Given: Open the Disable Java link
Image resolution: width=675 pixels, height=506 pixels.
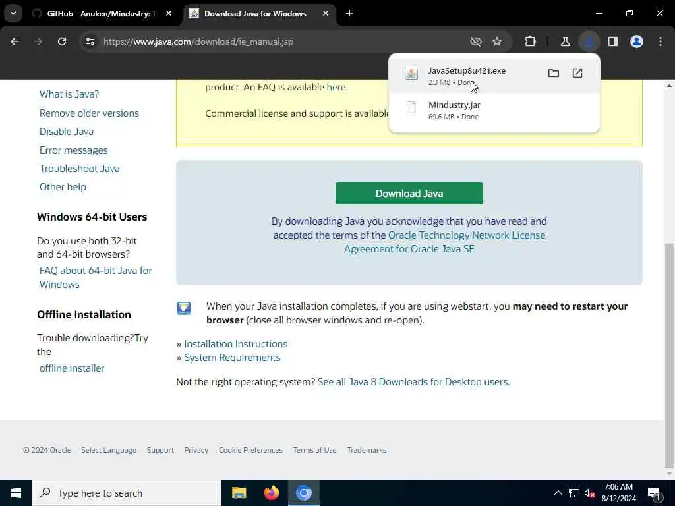Looking at the screenshot, I should 67,132.
